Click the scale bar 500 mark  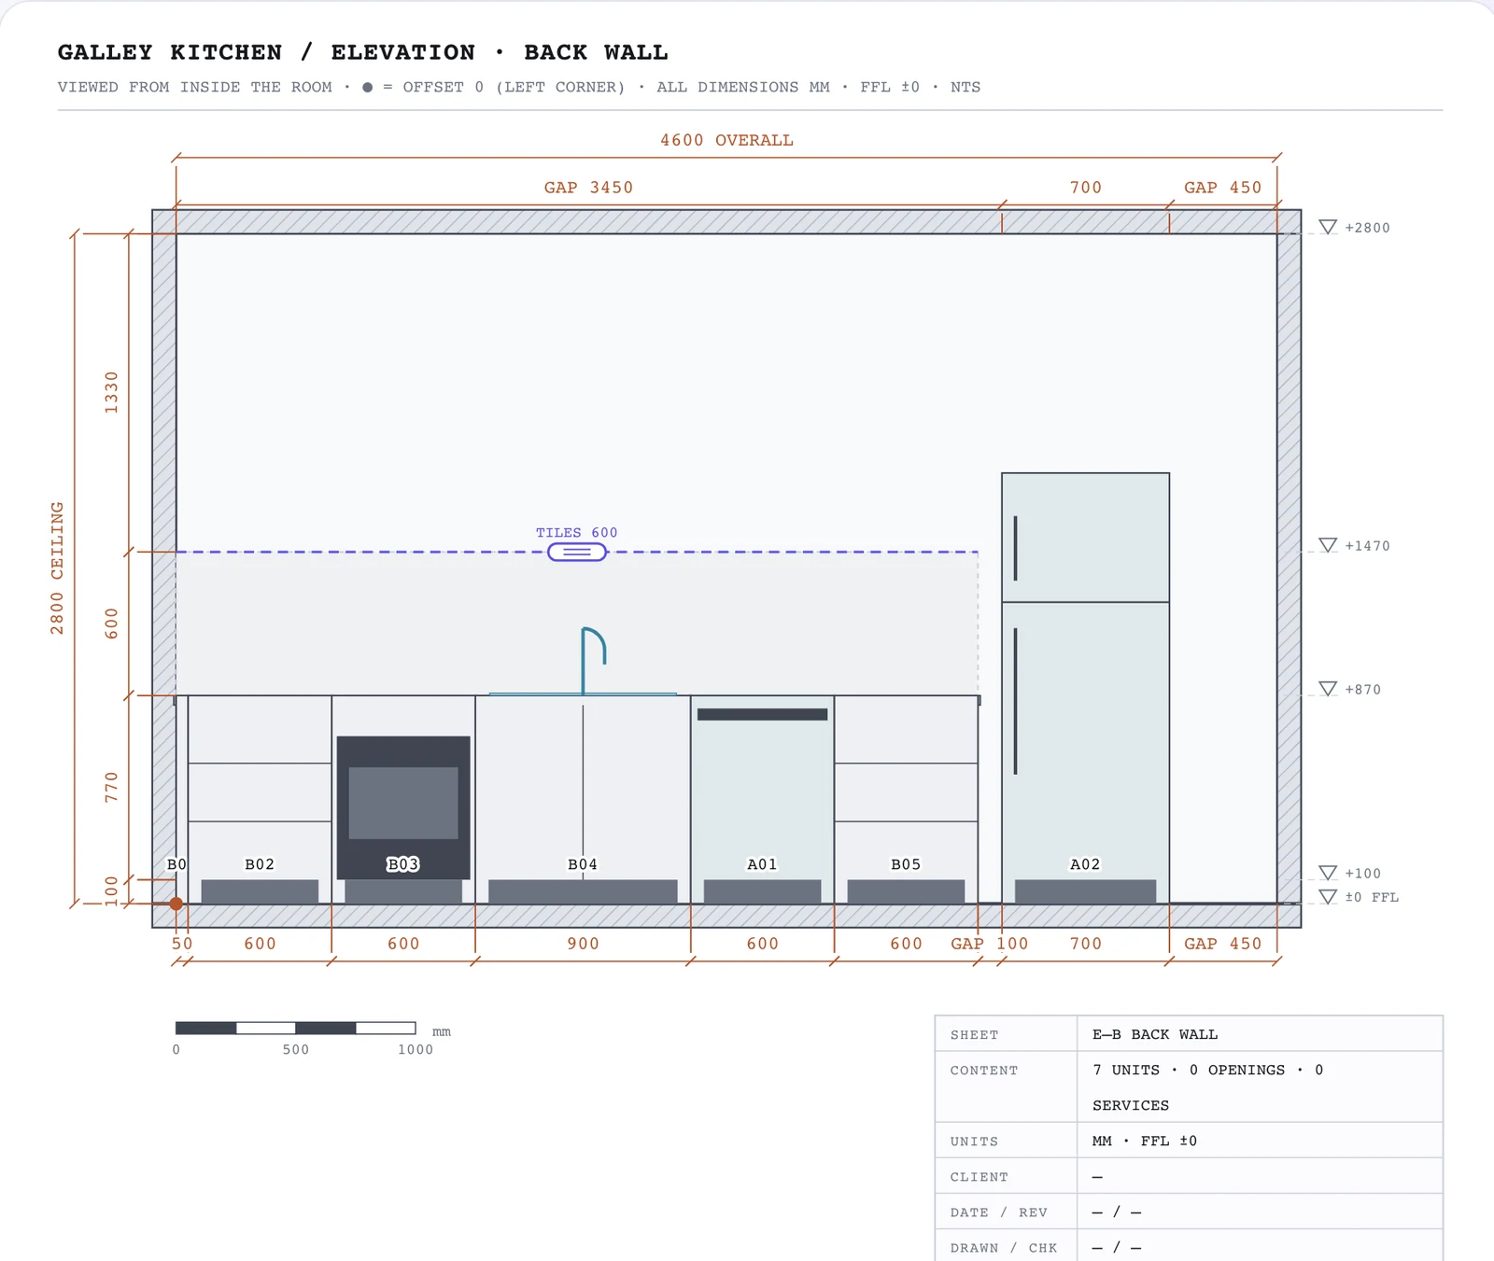[296, 1049]
